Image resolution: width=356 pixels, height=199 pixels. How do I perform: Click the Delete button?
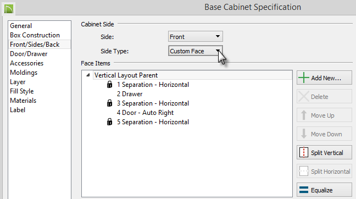pos(324,97)
